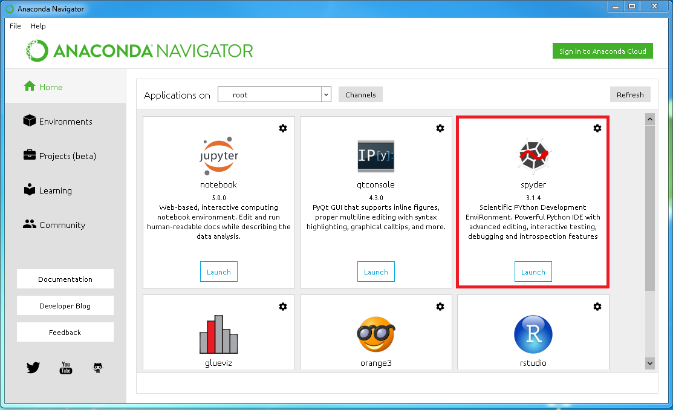This screenshot has height=410, width=673.
Task: Open the Help menu
Action: tap(38, 26)
